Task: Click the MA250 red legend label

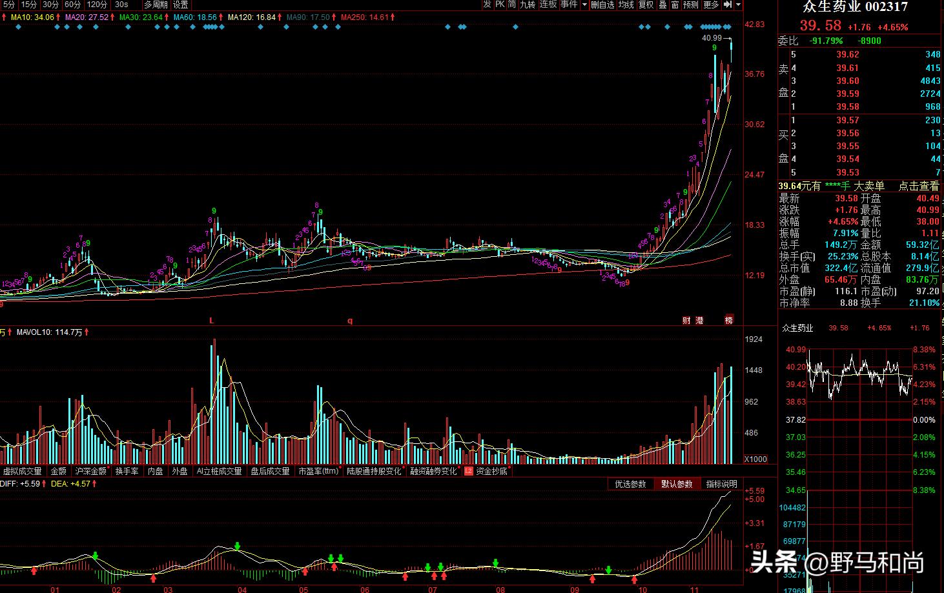Action: click(365, 17)
